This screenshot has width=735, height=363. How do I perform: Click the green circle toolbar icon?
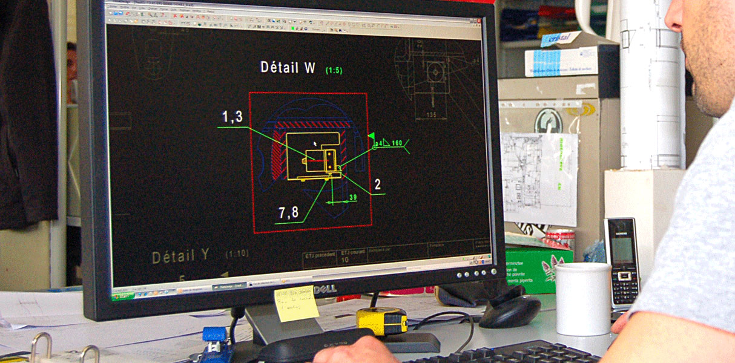point(293,28)
